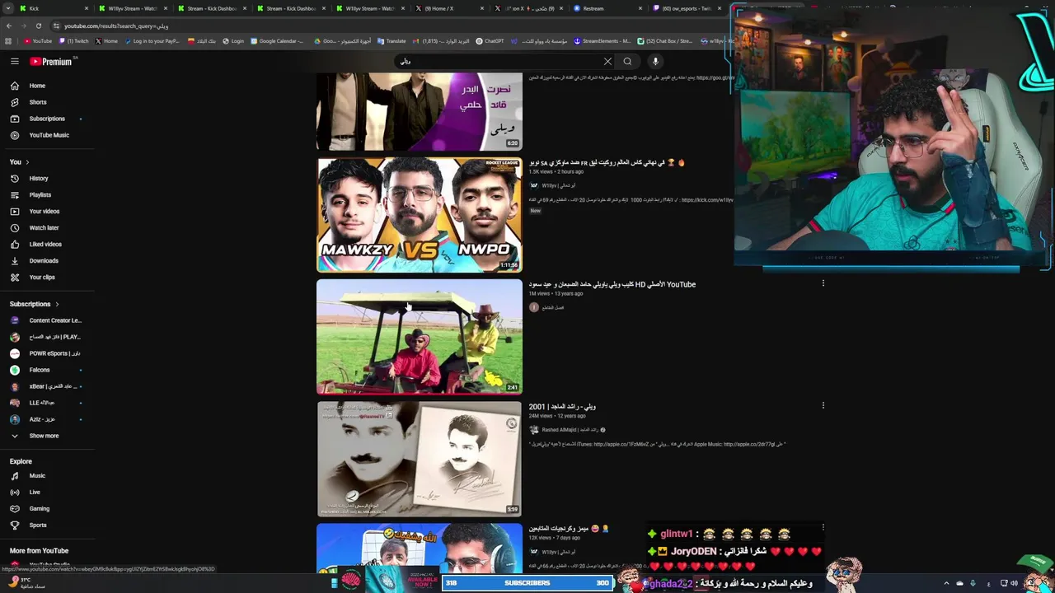Viewport: 1055px width, 593px height.
Task: Open the Rashed Al Majed 2001 video thumbnail
Action: tap(420, 459)
